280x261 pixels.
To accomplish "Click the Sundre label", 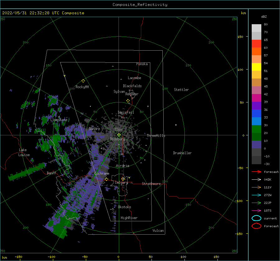I will (x=94, y=128).
